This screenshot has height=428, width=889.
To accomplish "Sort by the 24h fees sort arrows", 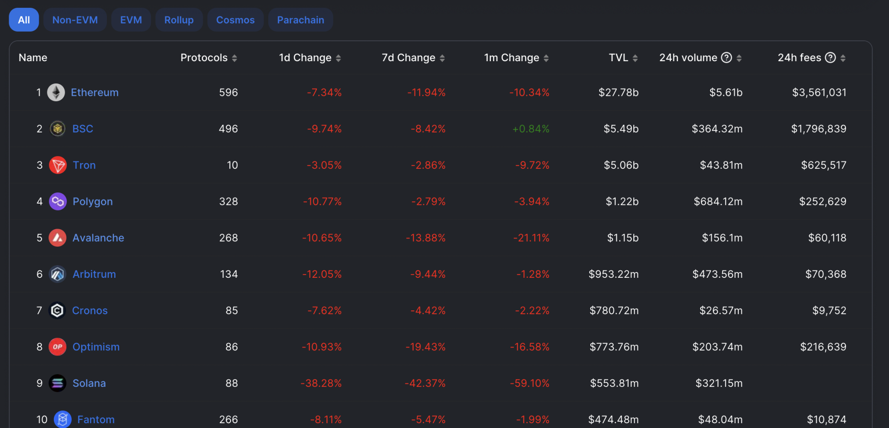I will [x=843, y=58].
